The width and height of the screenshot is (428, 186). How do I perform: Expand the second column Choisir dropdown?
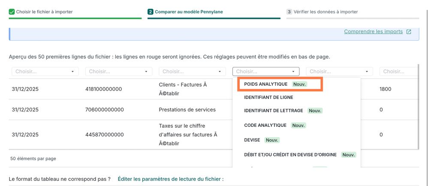[x=119, y=72]
